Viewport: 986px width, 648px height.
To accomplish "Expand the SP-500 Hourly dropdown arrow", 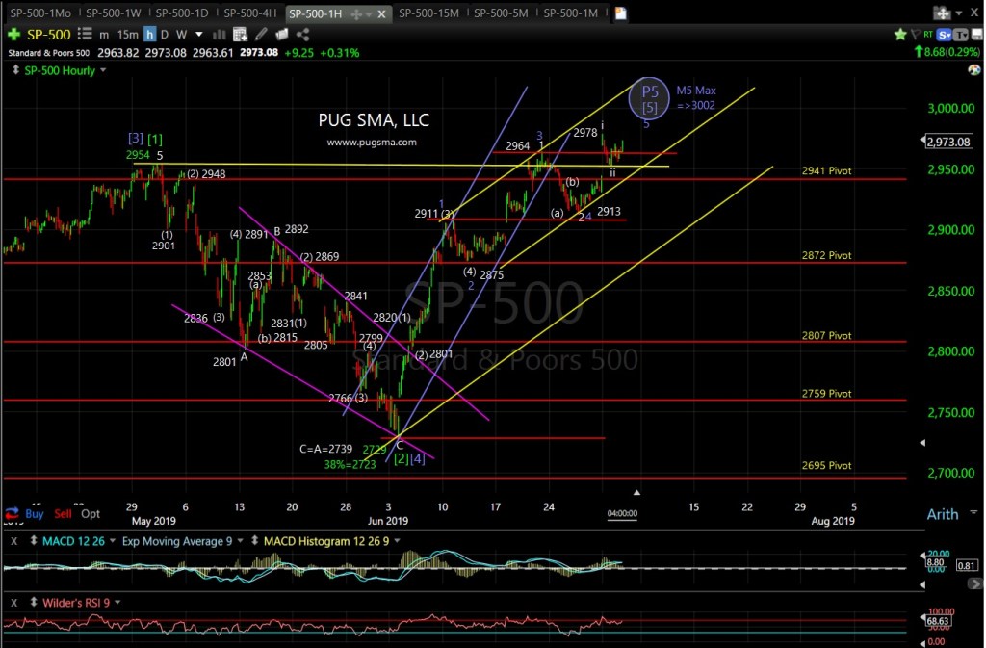I will (103, 70).
